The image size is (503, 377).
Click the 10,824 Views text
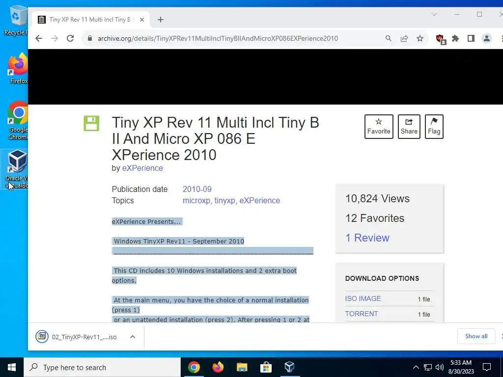[x=377, y=199]
